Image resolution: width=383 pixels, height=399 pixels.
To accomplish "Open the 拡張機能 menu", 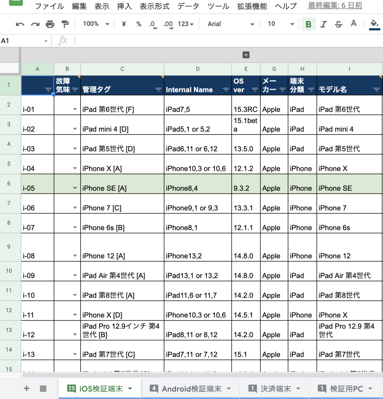I will coord(252,6).
